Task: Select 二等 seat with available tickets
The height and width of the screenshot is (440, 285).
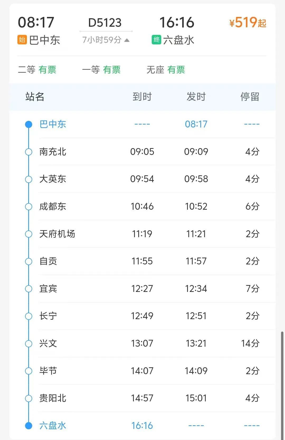Action: tap(37, 70)
